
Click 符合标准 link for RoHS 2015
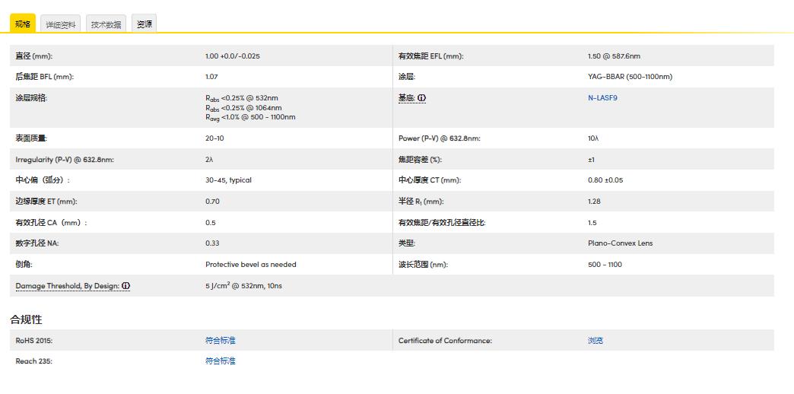(x=220, y=341)
